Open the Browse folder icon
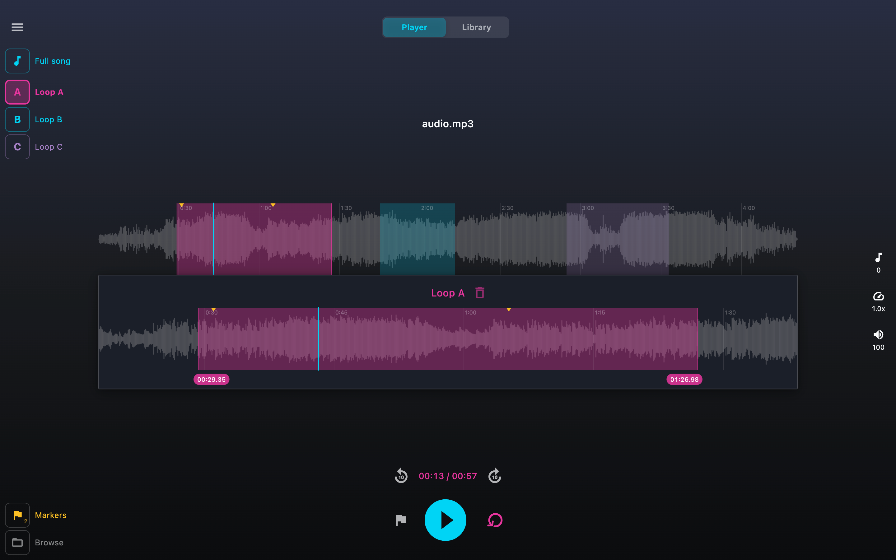 click(17, 542)
